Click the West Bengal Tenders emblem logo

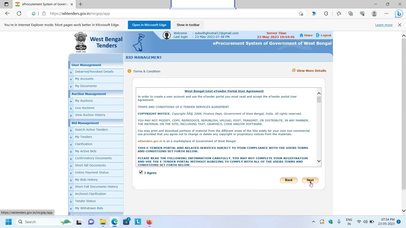point(81,42)
